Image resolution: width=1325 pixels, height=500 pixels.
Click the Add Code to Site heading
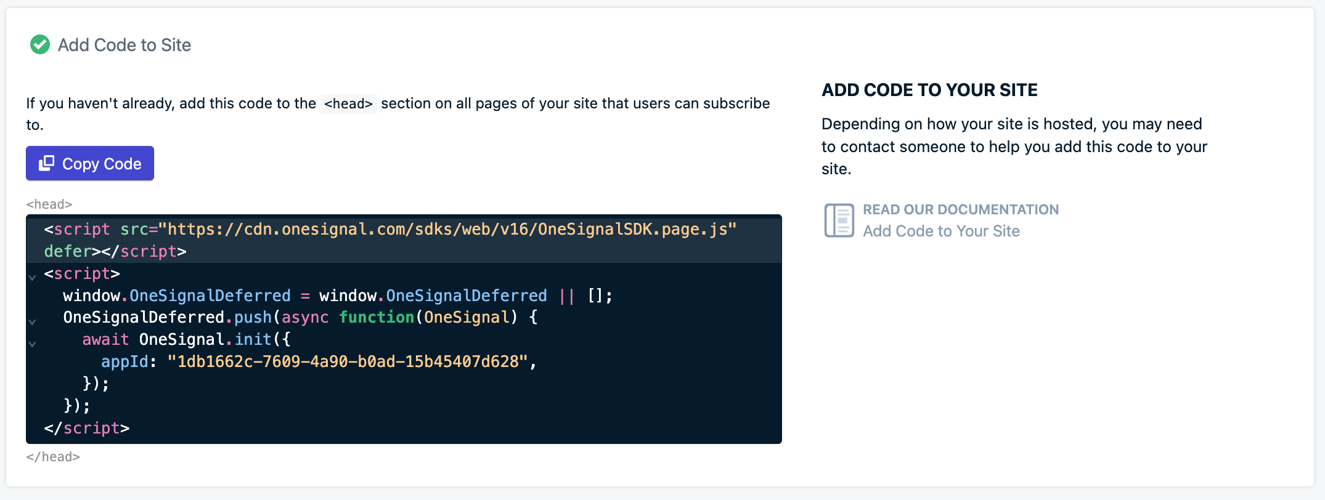[124, 45]
